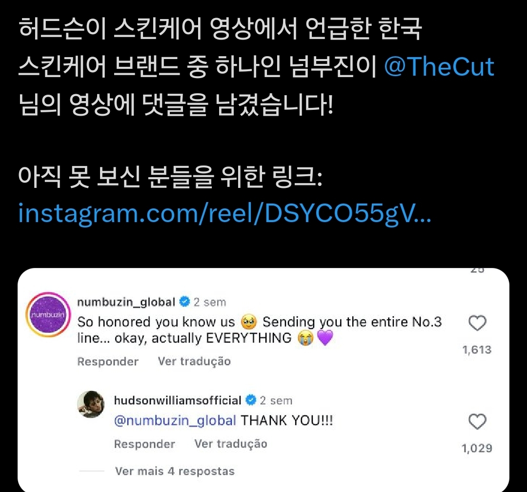Screen dimensions: 527x492
Task: Like the numbuzin_global comment with heart icon
Action: (477, 324)
